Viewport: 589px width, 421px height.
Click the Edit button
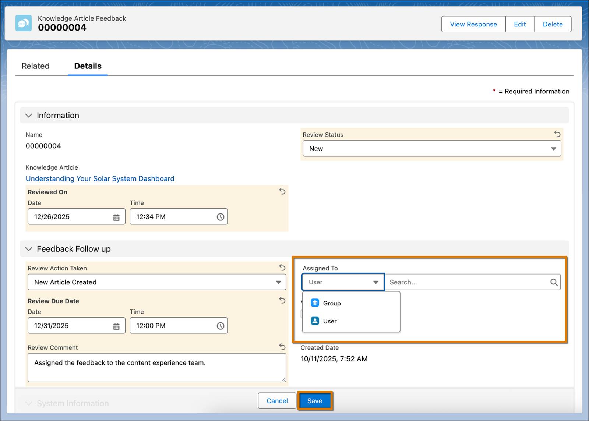tap(520, 24)
